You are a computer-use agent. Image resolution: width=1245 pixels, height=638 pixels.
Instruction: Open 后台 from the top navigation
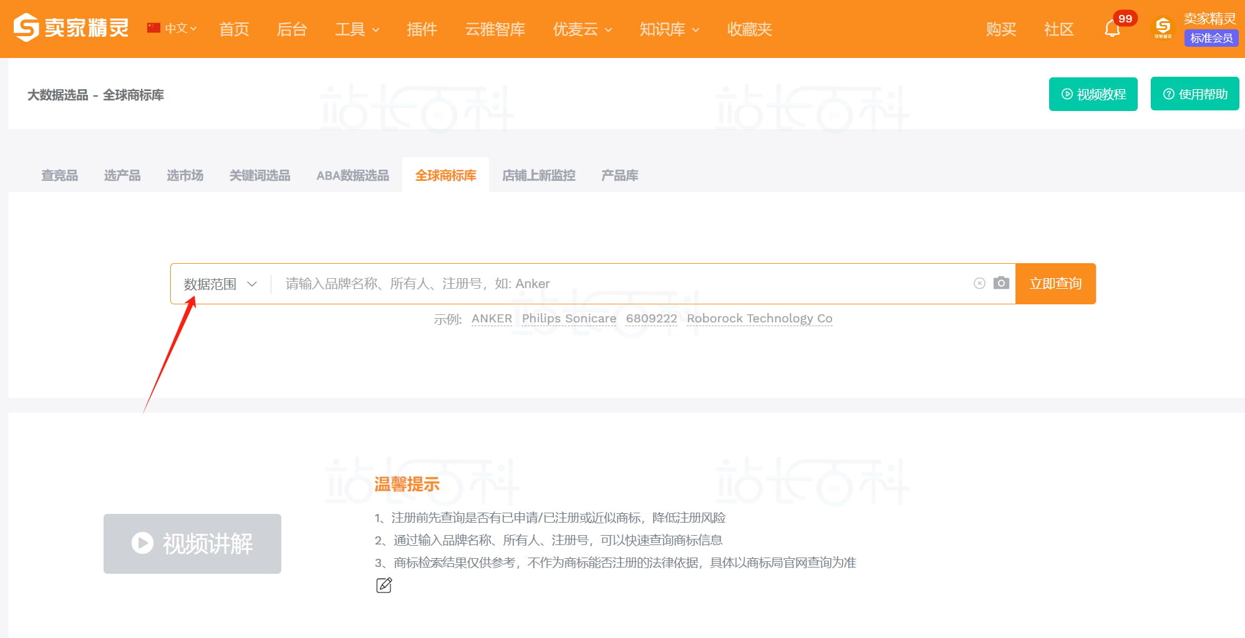tap(292, 29)
